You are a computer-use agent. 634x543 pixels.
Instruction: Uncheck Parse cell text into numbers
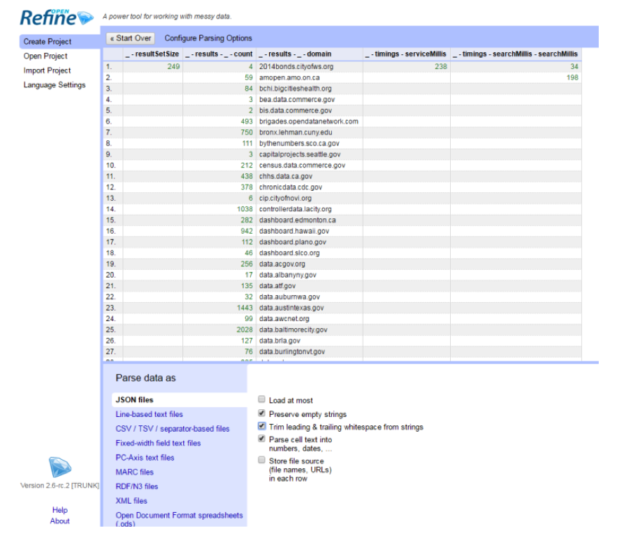pyautogui.click(x=261, y=439)
